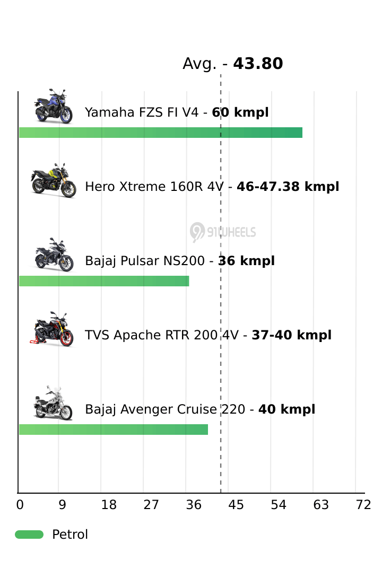Click the Bajaj Avenger Cruise 220 40 kmpl label
The width and height of the screenshot is (382, 578).
200,409
